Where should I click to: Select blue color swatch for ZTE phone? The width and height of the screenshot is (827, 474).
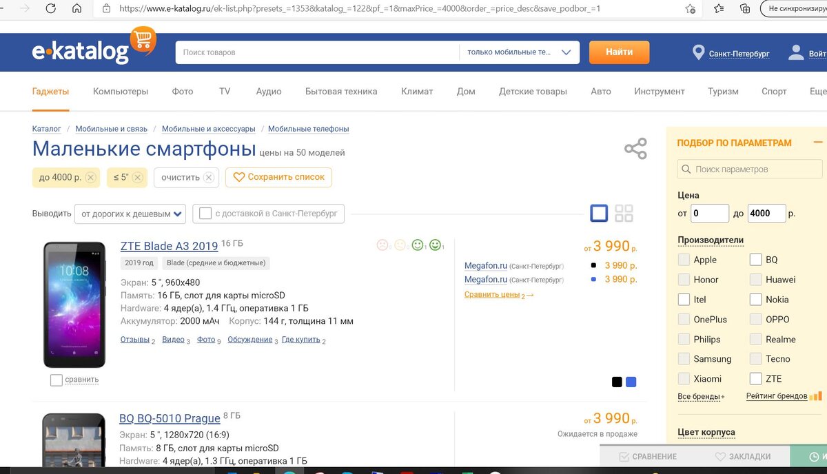(x=631, y=382)
